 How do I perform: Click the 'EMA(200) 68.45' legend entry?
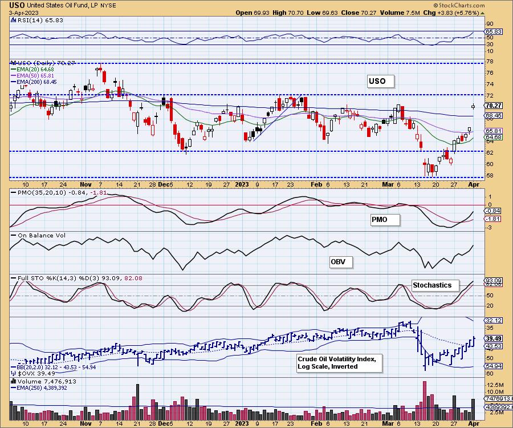tap(34, 82)
